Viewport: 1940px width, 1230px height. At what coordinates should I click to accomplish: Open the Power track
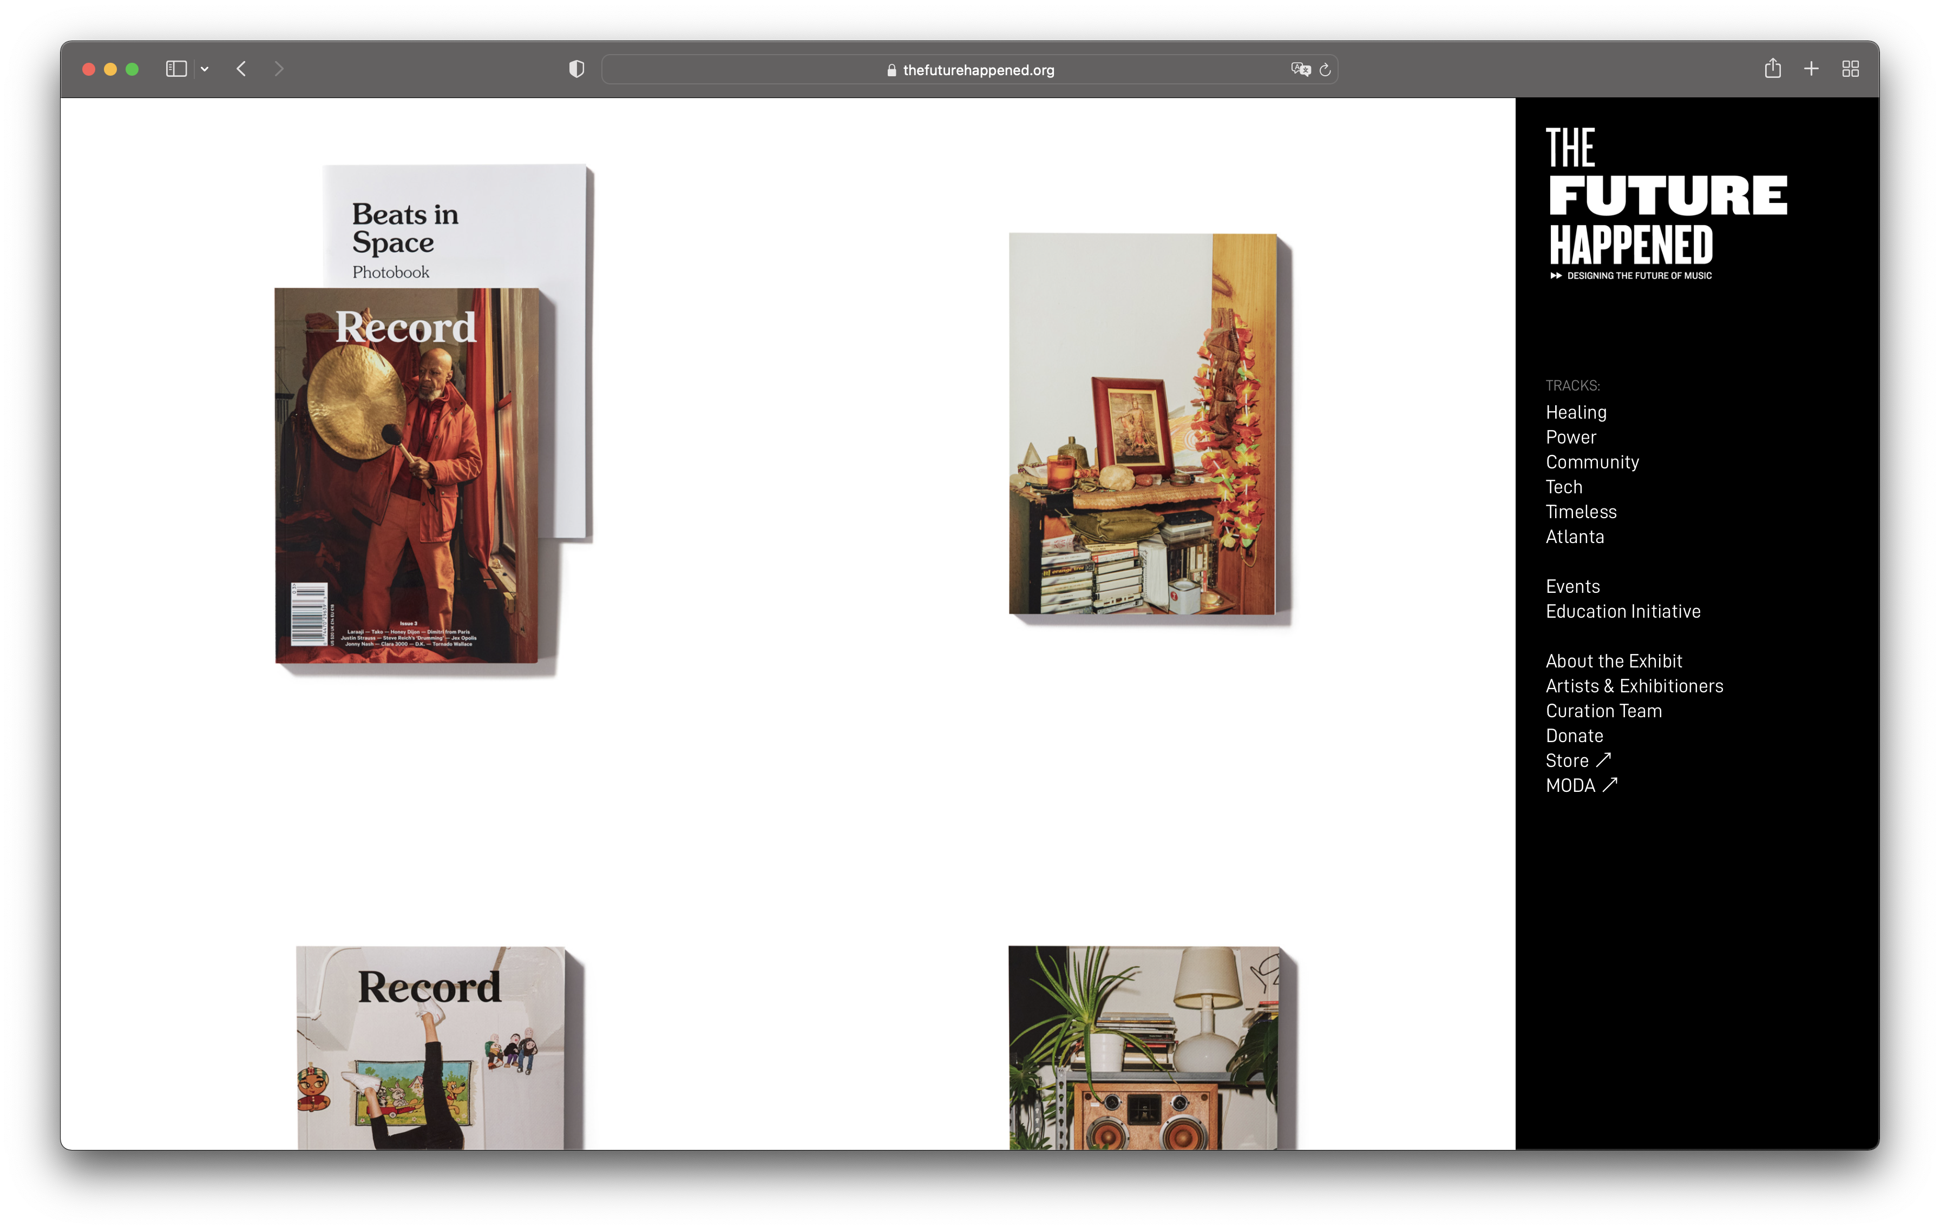point(1570,437)
